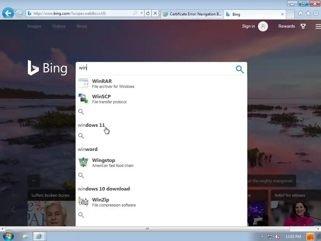Open the Tools gear menu
This screenshot has width=321, height=241.
coord(316,13)
